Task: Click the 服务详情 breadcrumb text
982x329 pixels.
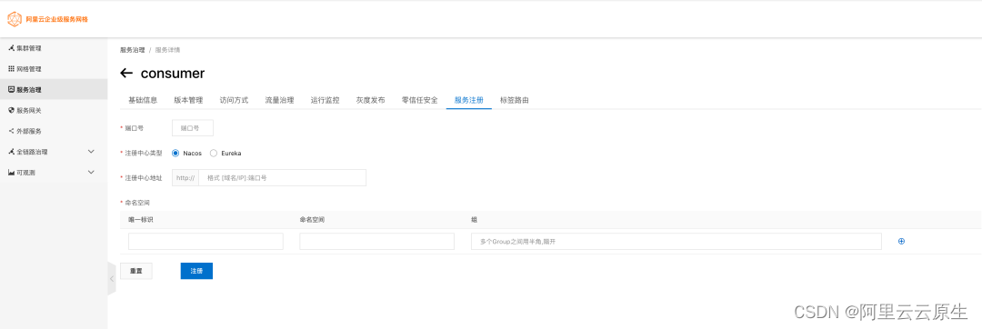Action: (x=168, y=49)
